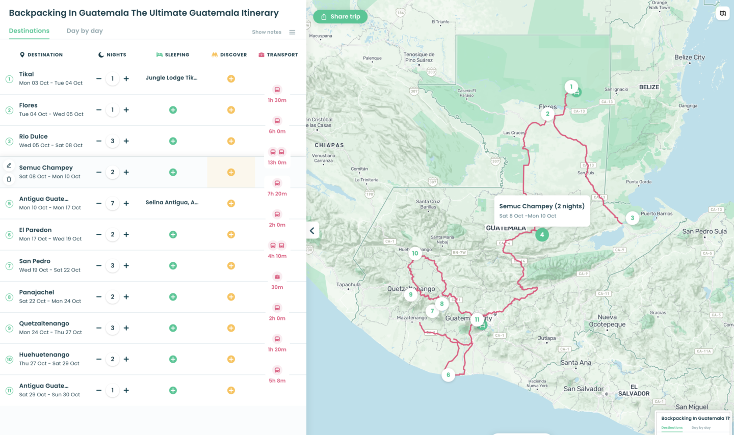Click bus transport icon after Tikal
The width and height of the screenshot is (734, 435).
pos(277,90)
